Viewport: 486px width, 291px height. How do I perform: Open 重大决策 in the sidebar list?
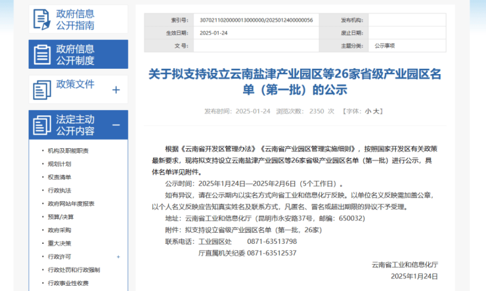tap(59, 243)
